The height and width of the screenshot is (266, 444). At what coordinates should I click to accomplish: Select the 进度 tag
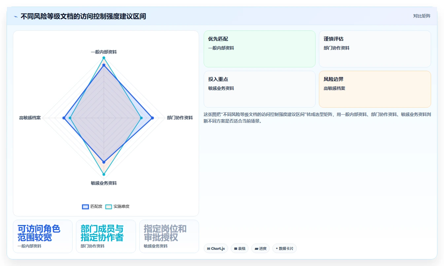(261, 248)
